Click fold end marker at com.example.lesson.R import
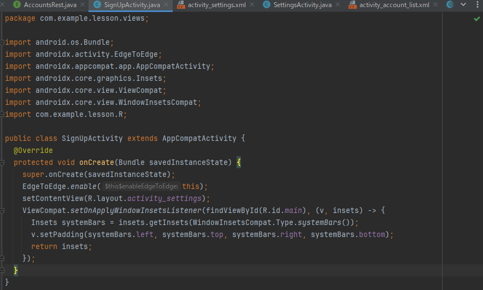This screenshot has height=290, width=483. point(2,114)
